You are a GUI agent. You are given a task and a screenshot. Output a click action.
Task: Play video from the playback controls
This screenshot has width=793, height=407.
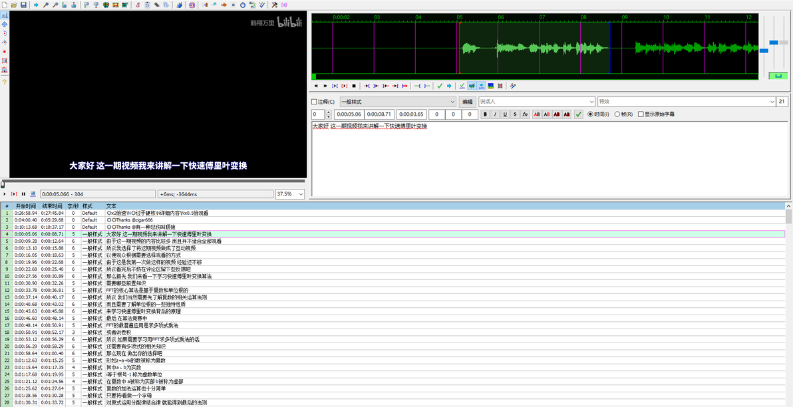point(5,194)
